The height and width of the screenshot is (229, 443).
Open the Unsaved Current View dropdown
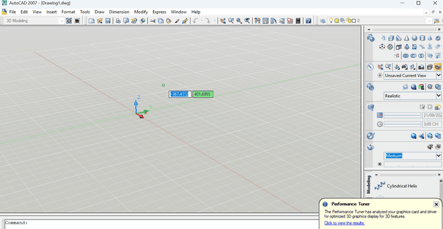coord(438,76)
